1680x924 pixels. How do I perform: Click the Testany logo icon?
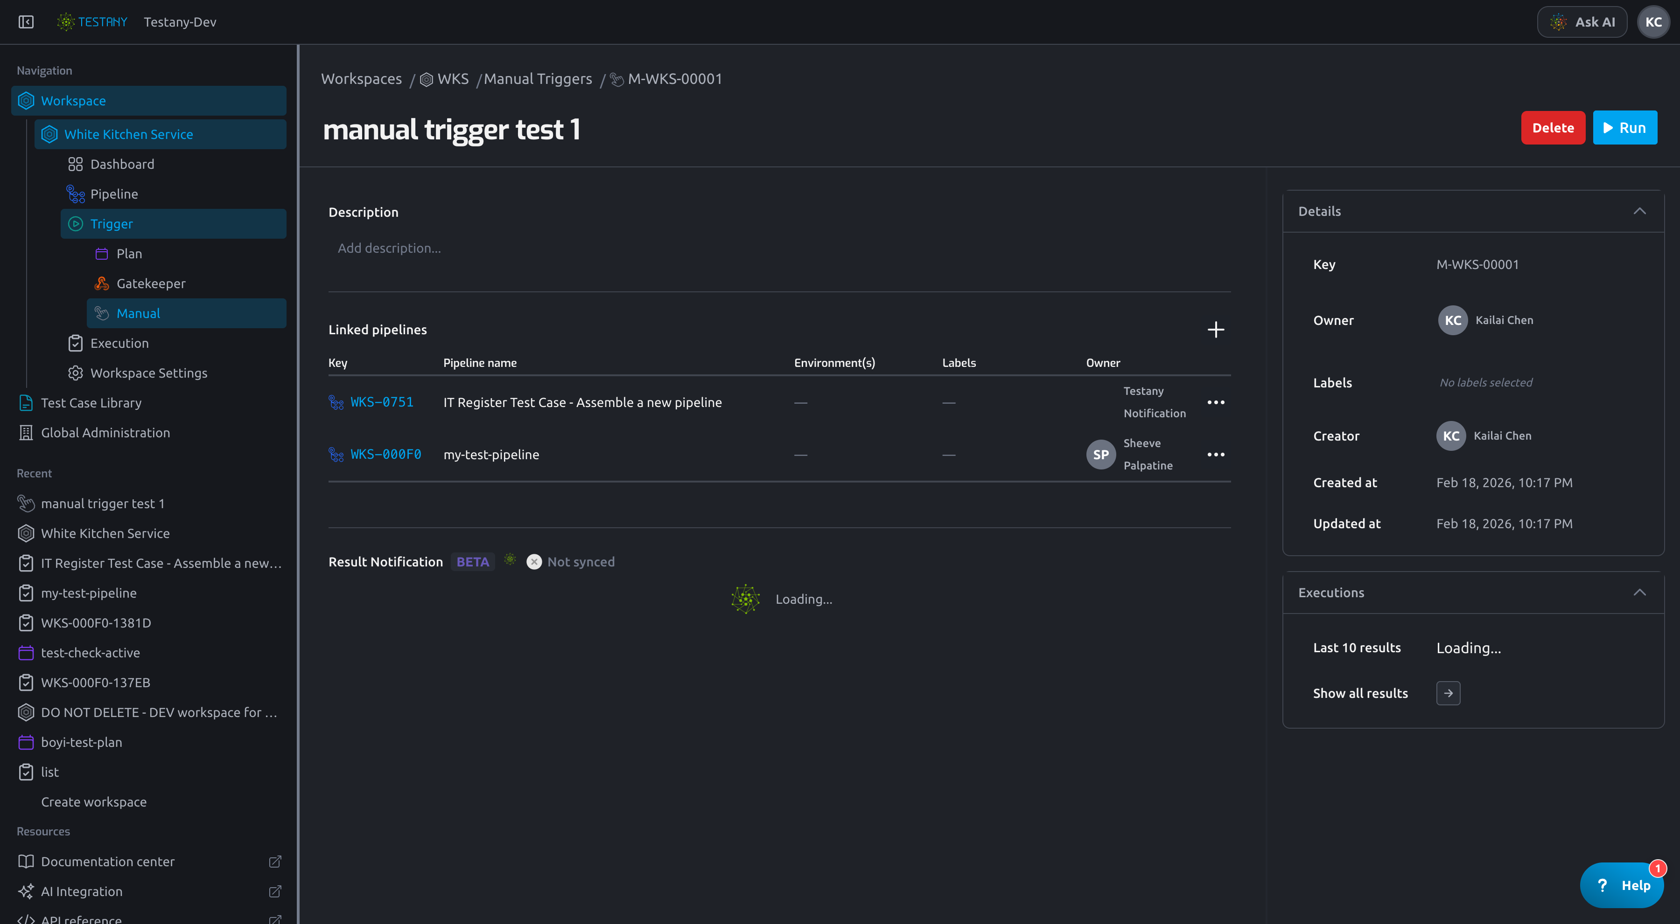point(66,21)
